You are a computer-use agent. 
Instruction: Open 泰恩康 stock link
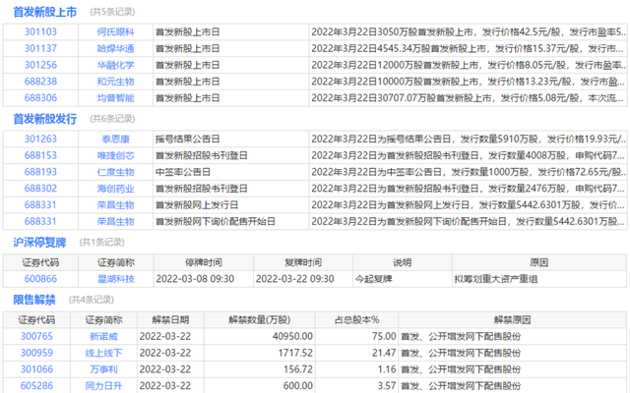(116, 139)
